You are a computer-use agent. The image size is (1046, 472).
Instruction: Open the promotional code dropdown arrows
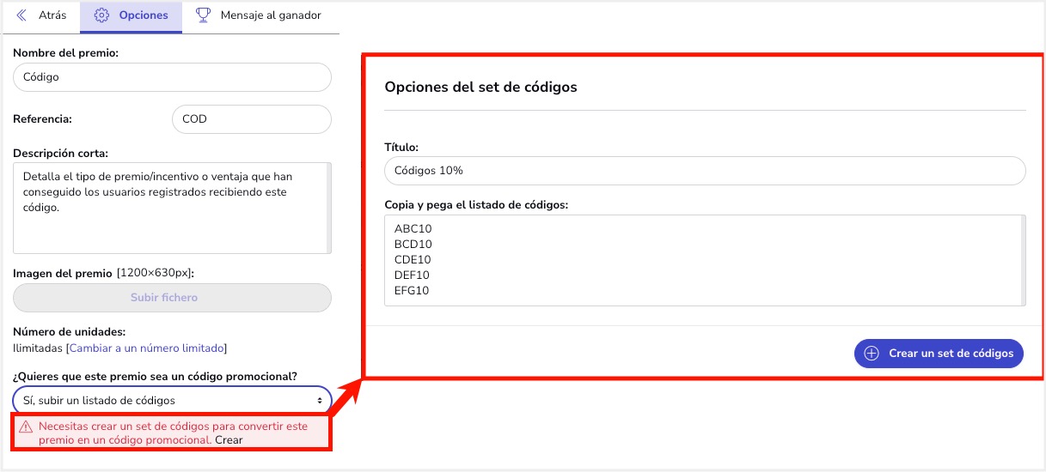coord(320,401)
